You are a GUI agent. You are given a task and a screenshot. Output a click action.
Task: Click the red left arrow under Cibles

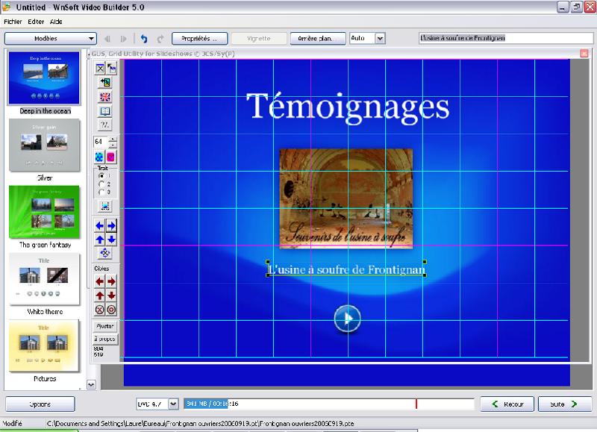point(99,281)
